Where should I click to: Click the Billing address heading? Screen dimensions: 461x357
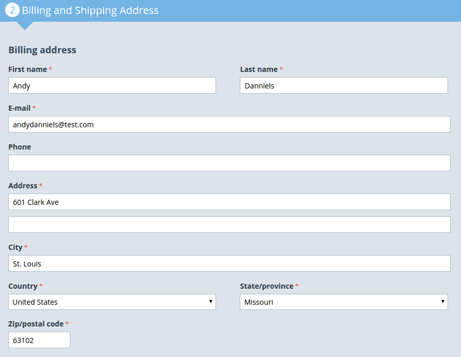[42, 50]
